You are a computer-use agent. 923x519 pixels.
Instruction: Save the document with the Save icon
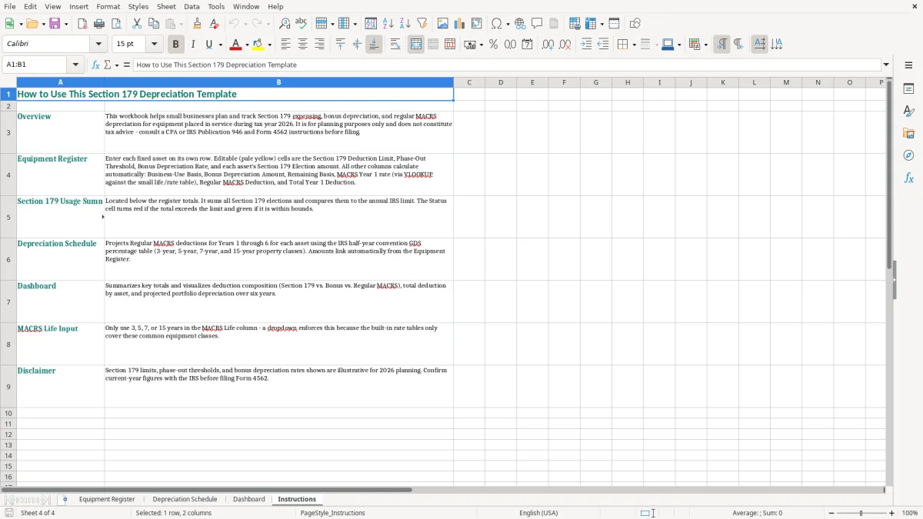click(55, 24)
